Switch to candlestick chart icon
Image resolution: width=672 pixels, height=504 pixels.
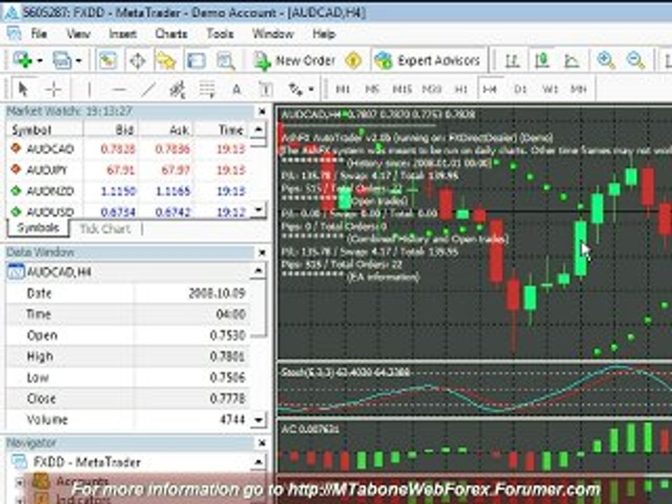(542, 61)
